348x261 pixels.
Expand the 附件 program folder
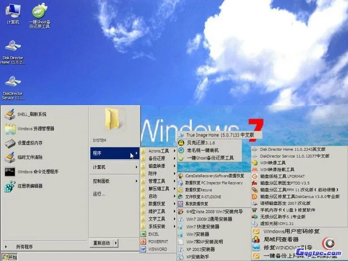[158, 174]
